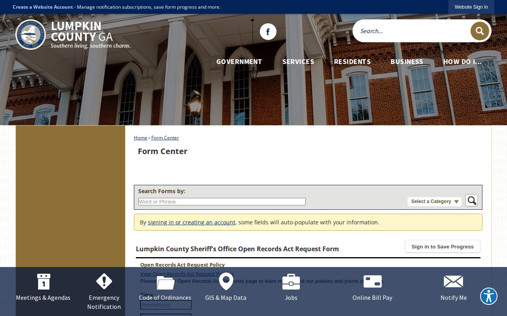Click the Form Center breadcrumb link

pyautogui.click(x=165, y=138)
